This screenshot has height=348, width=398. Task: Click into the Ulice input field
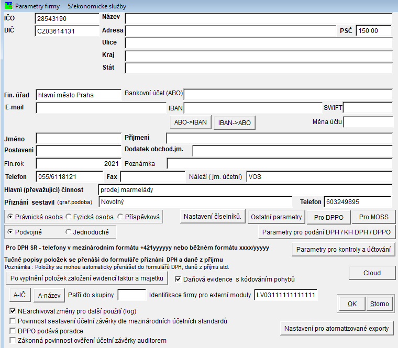click(259, 43)
